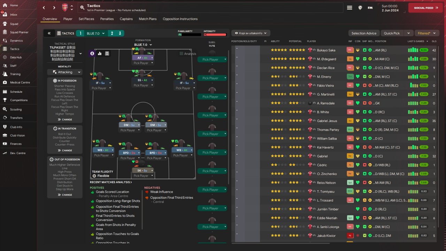This screenshot has height=251, width=446.
Task: Open the Mentality Attacking dropdown
Action: [65, 72]
